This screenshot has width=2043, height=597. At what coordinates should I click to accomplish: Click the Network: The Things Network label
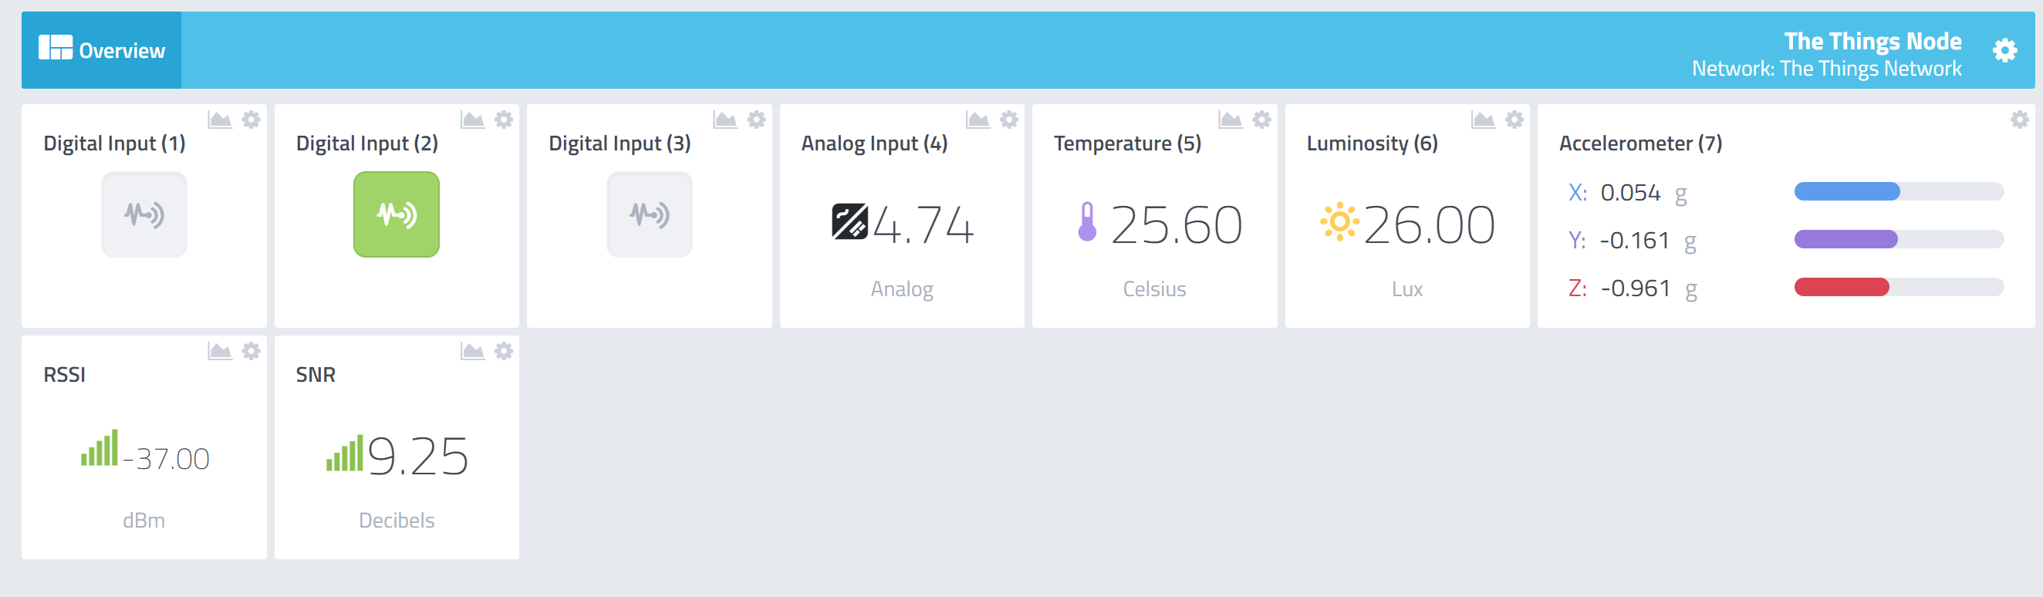(x=1826, y=69)
